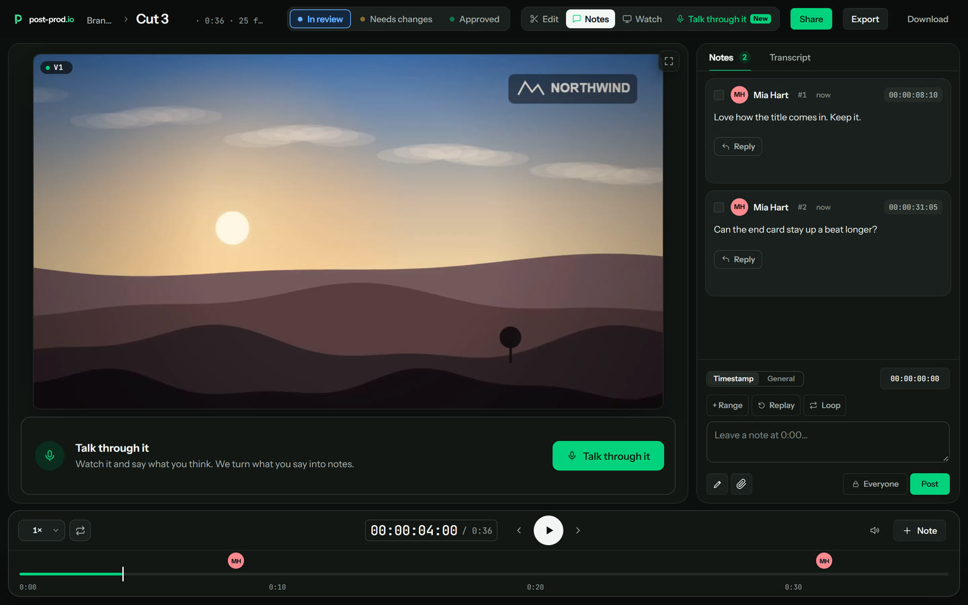Reply to the end card note

pos(738,259)
